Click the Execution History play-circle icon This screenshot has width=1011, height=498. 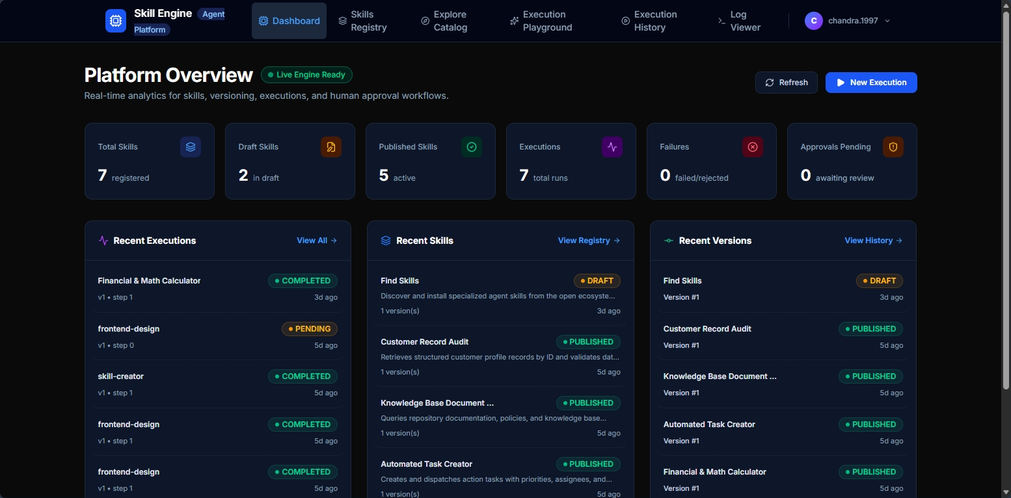click(626, 21)
